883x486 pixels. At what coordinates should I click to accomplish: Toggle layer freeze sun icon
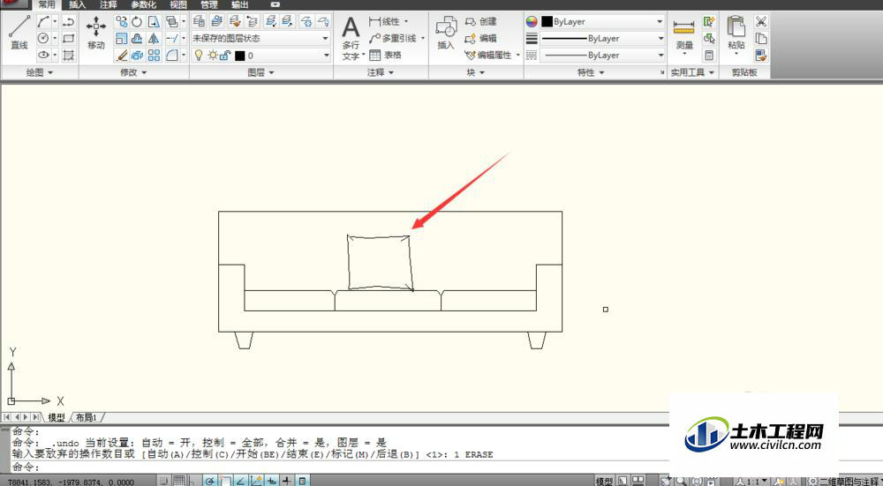click(x=212, y=55)
